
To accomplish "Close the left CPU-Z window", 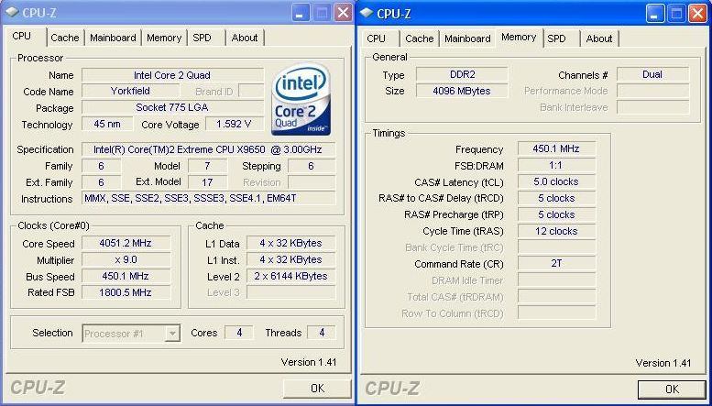I will (x=344, y=13).
